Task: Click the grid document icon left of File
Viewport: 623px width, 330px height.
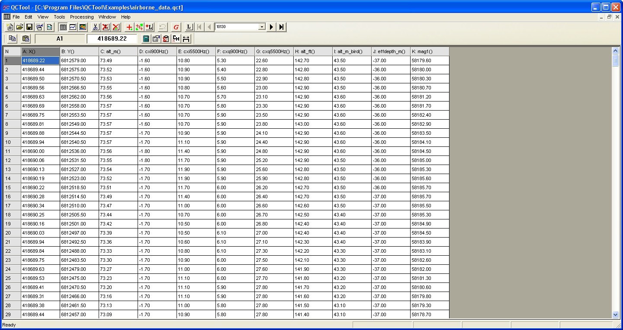Action: click(x=7, y=17)
